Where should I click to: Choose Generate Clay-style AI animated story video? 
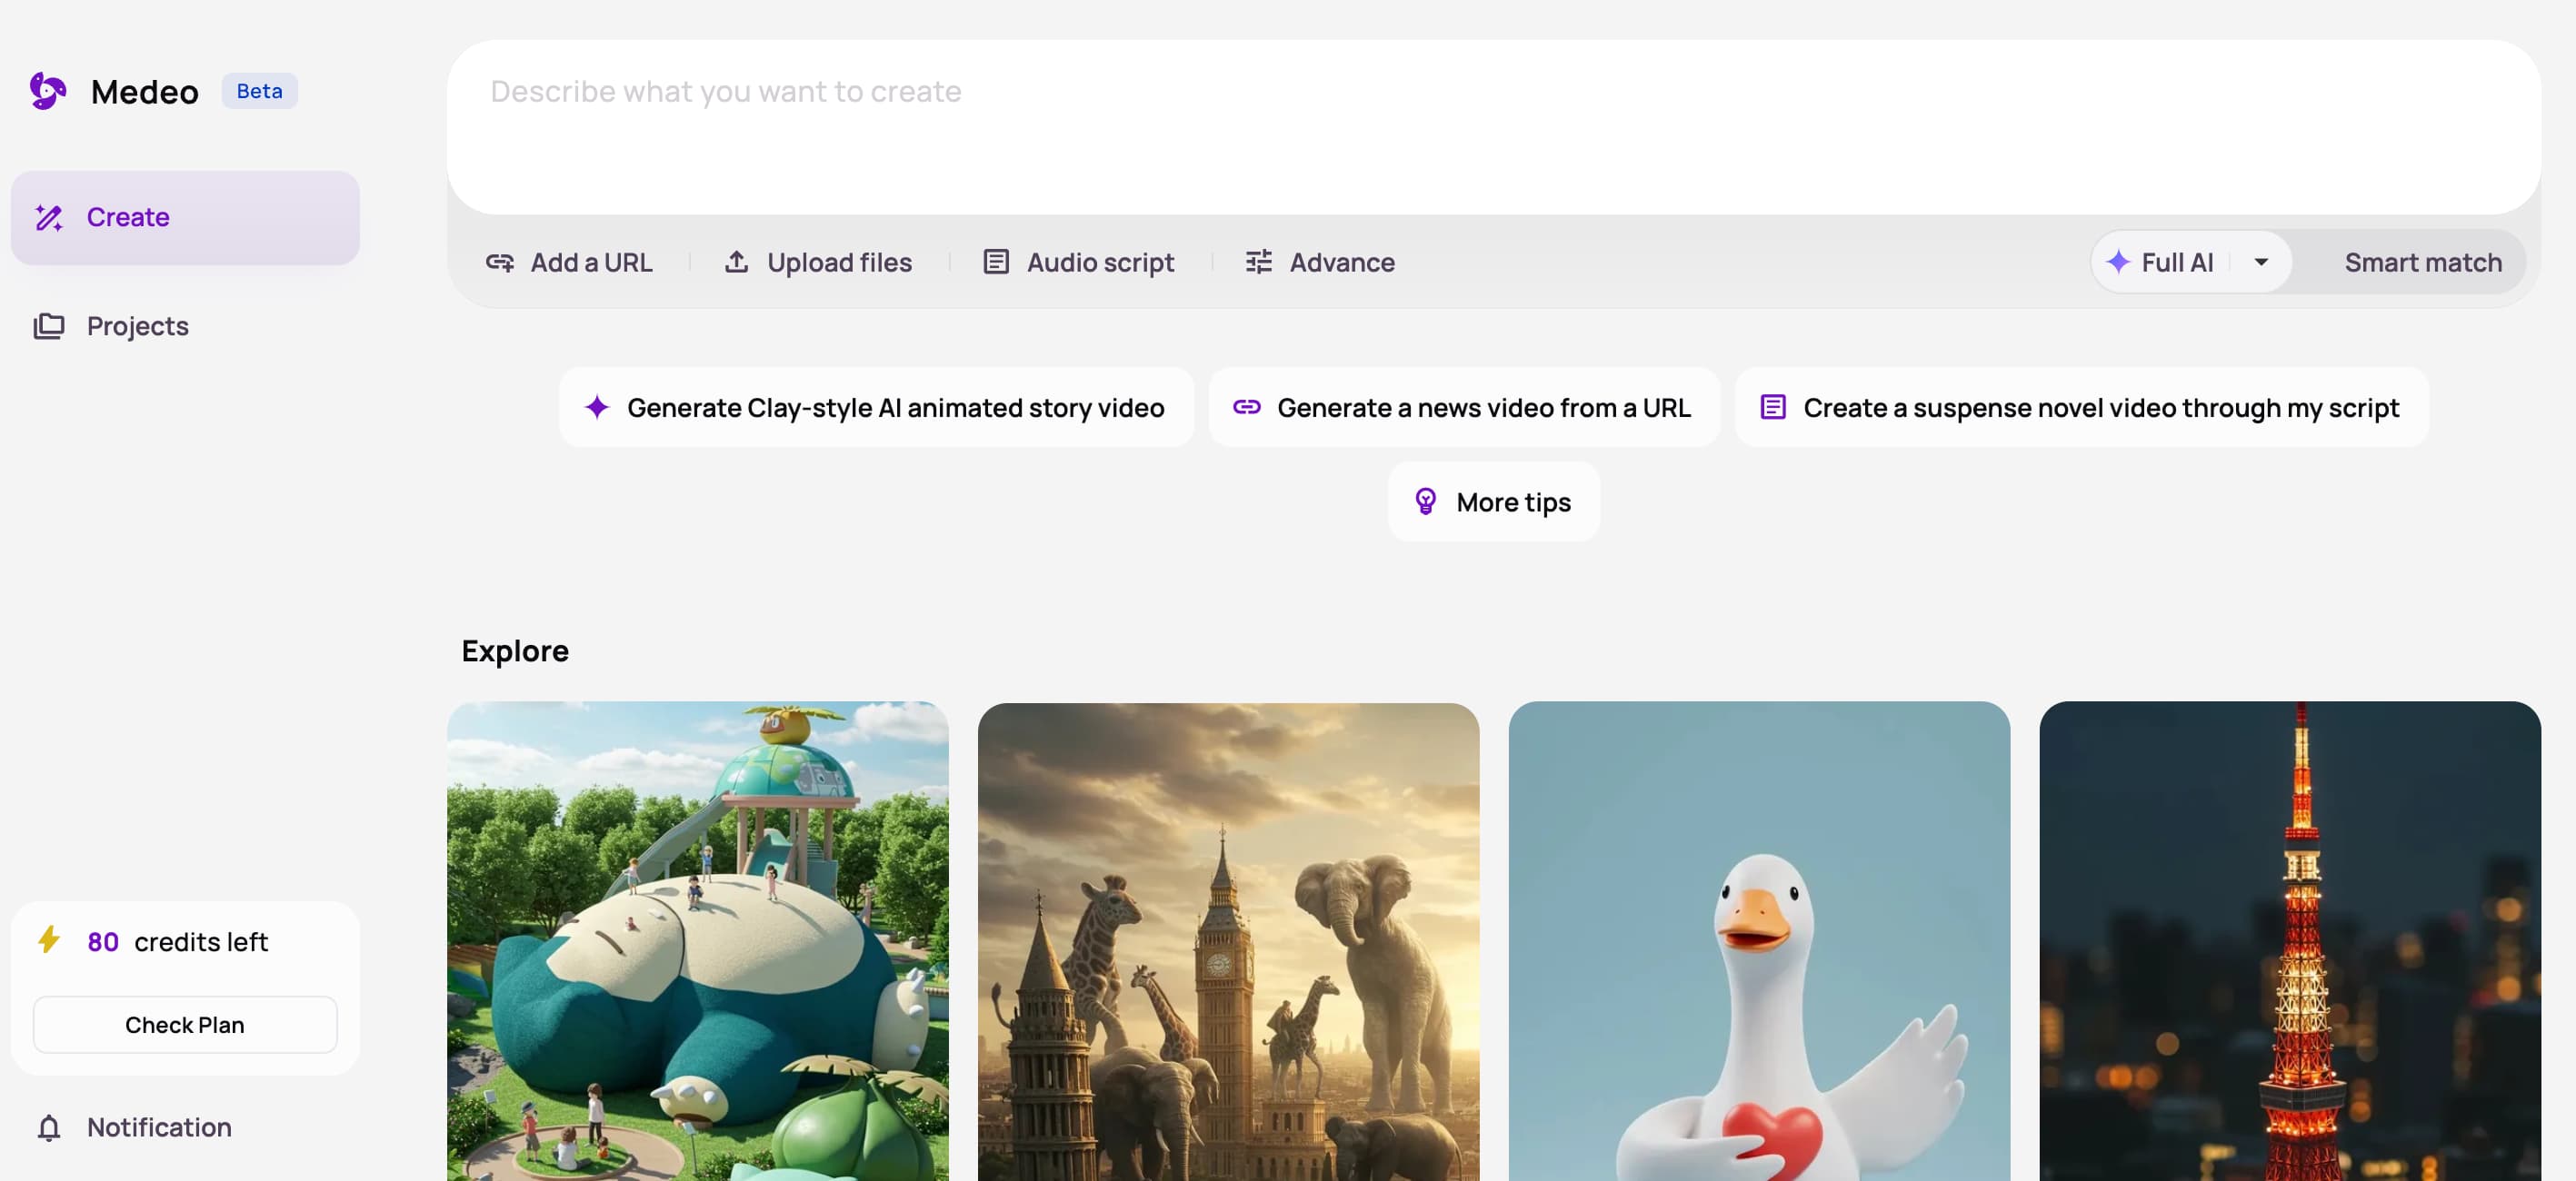click(x=876, y=408)
